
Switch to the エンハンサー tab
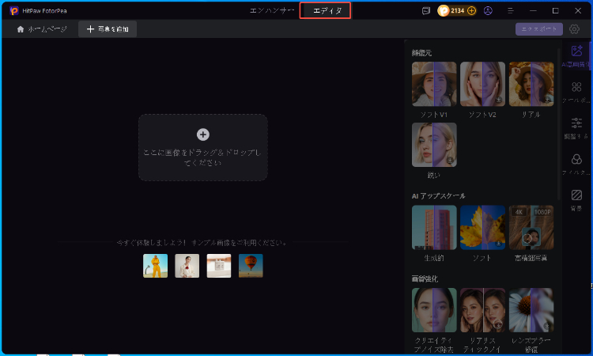[272, 10]
